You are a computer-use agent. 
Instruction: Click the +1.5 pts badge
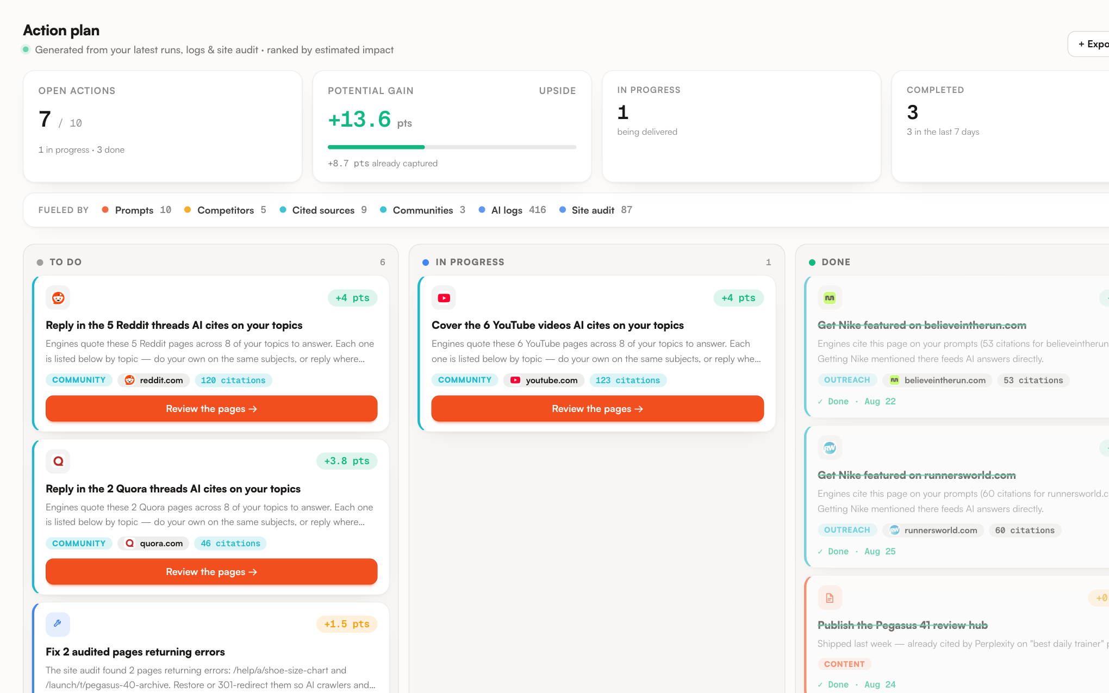[347, 624]
